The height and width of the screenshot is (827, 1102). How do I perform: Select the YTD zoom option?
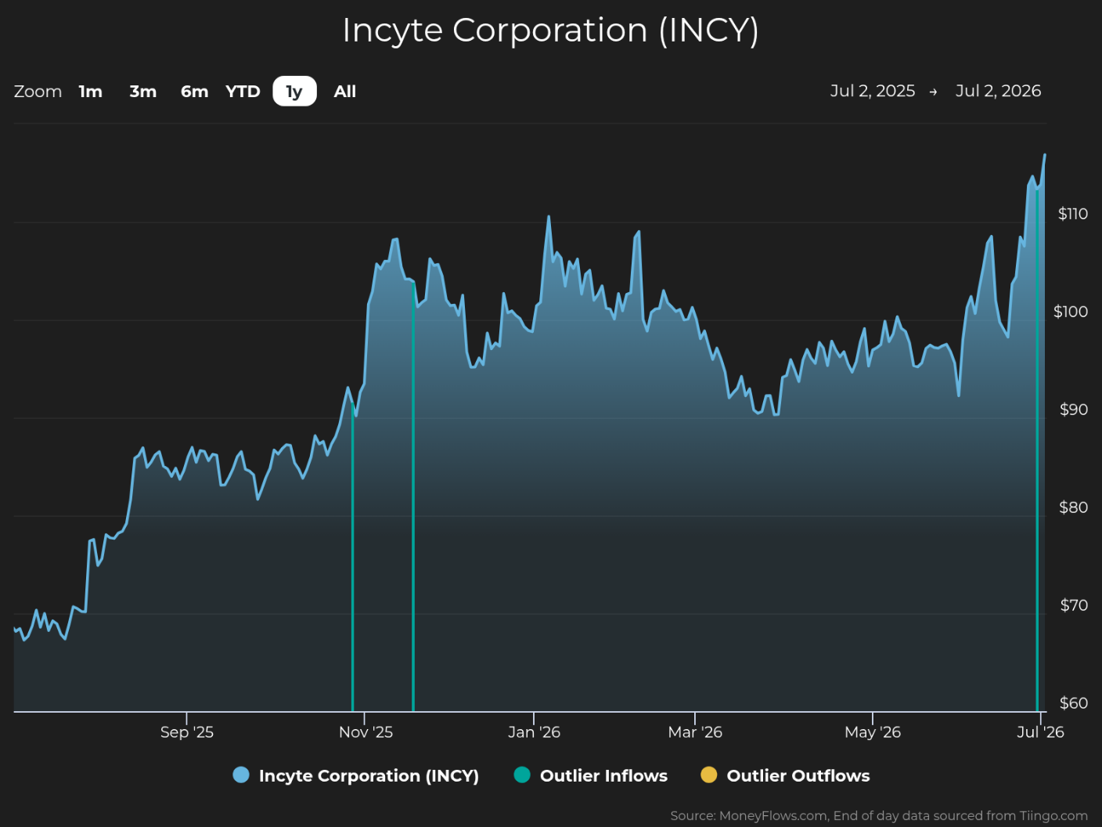tap(243, 92)
